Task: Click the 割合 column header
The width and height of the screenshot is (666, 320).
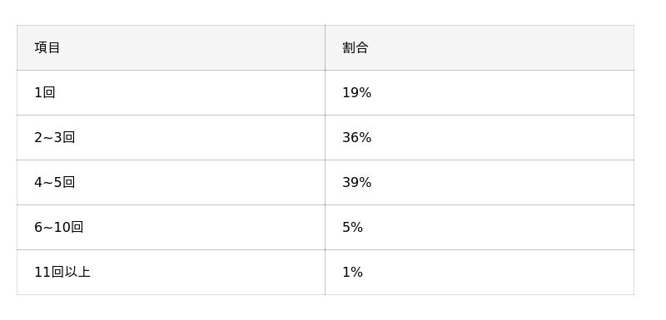Action: click(x=480, y=47)
